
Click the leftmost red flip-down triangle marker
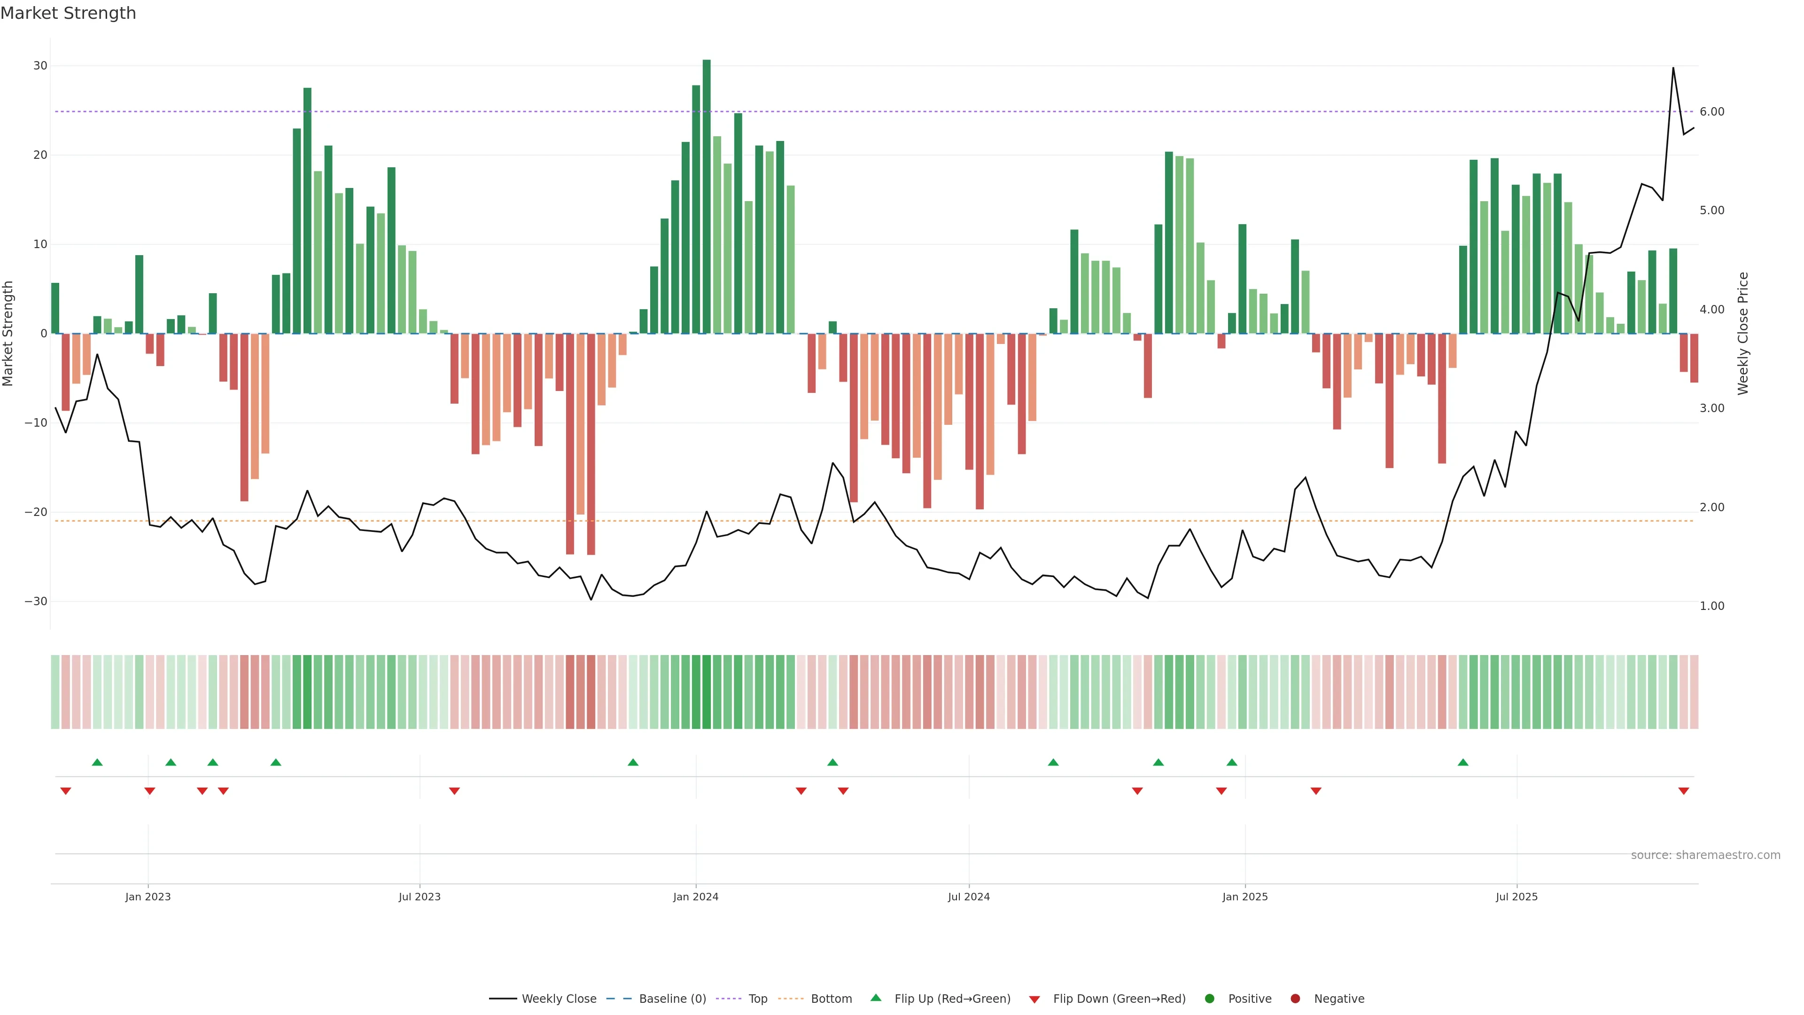(x=66, y=791)
